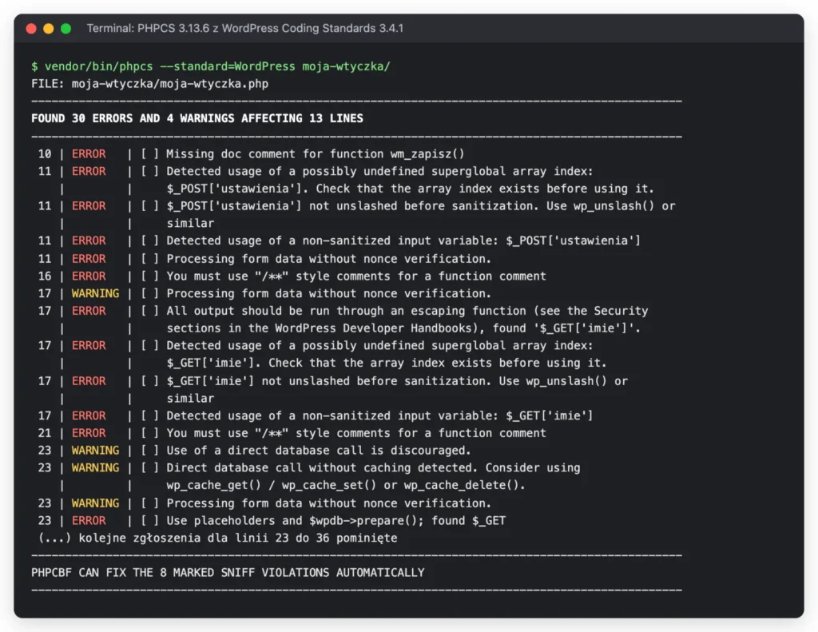Click the PHPCBF CAN FIX THE 8 MARKED line
Screen dimensions: 818x632
[228, 573]
